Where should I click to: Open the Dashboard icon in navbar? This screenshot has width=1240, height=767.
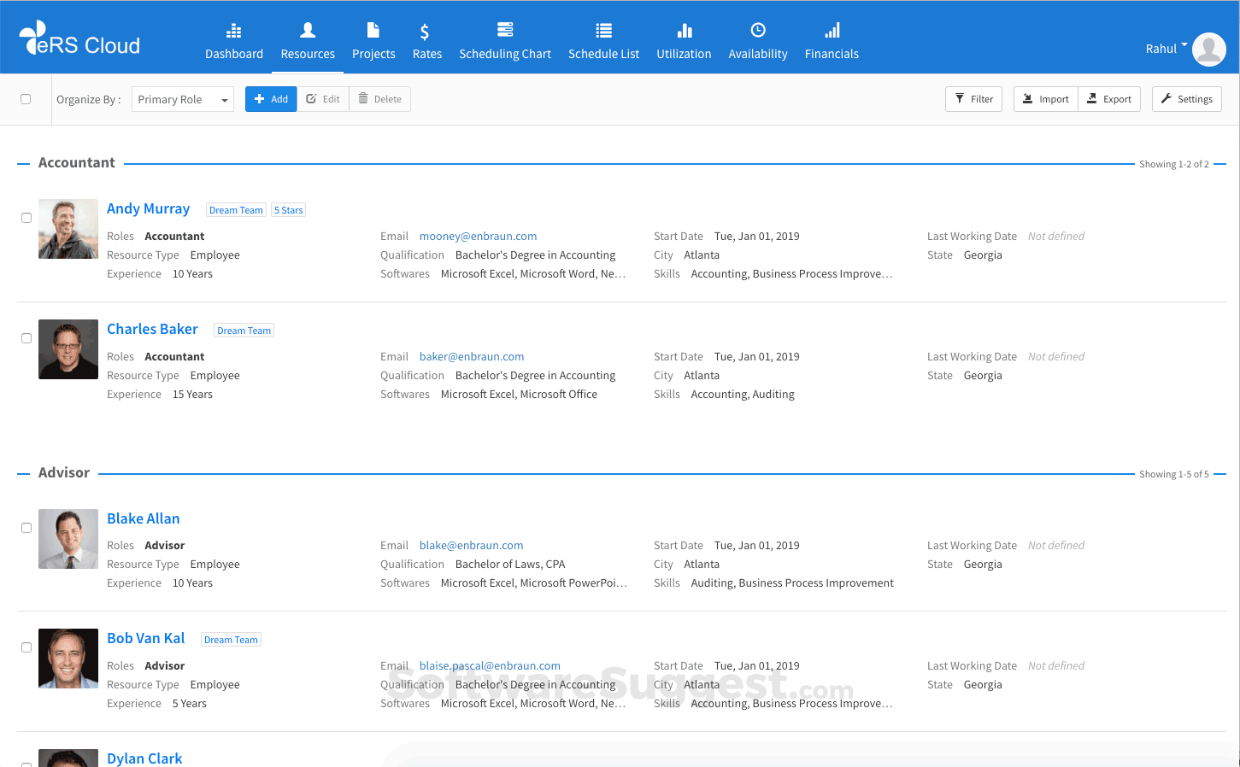(233, 32)
